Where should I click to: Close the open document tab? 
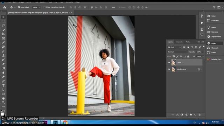point(72,13)
